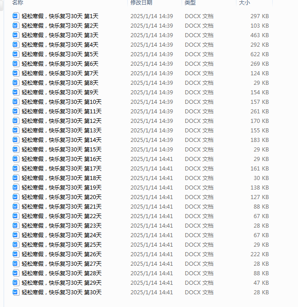Screen dimensions: 298x307
Task: Click the 183 KB size value
Action: click(x=260, y=140)
